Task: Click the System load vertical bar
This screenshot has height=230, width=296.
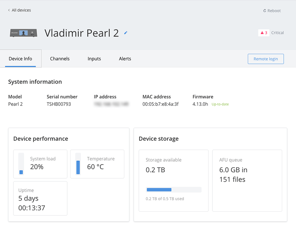Action: click(21, 164)
